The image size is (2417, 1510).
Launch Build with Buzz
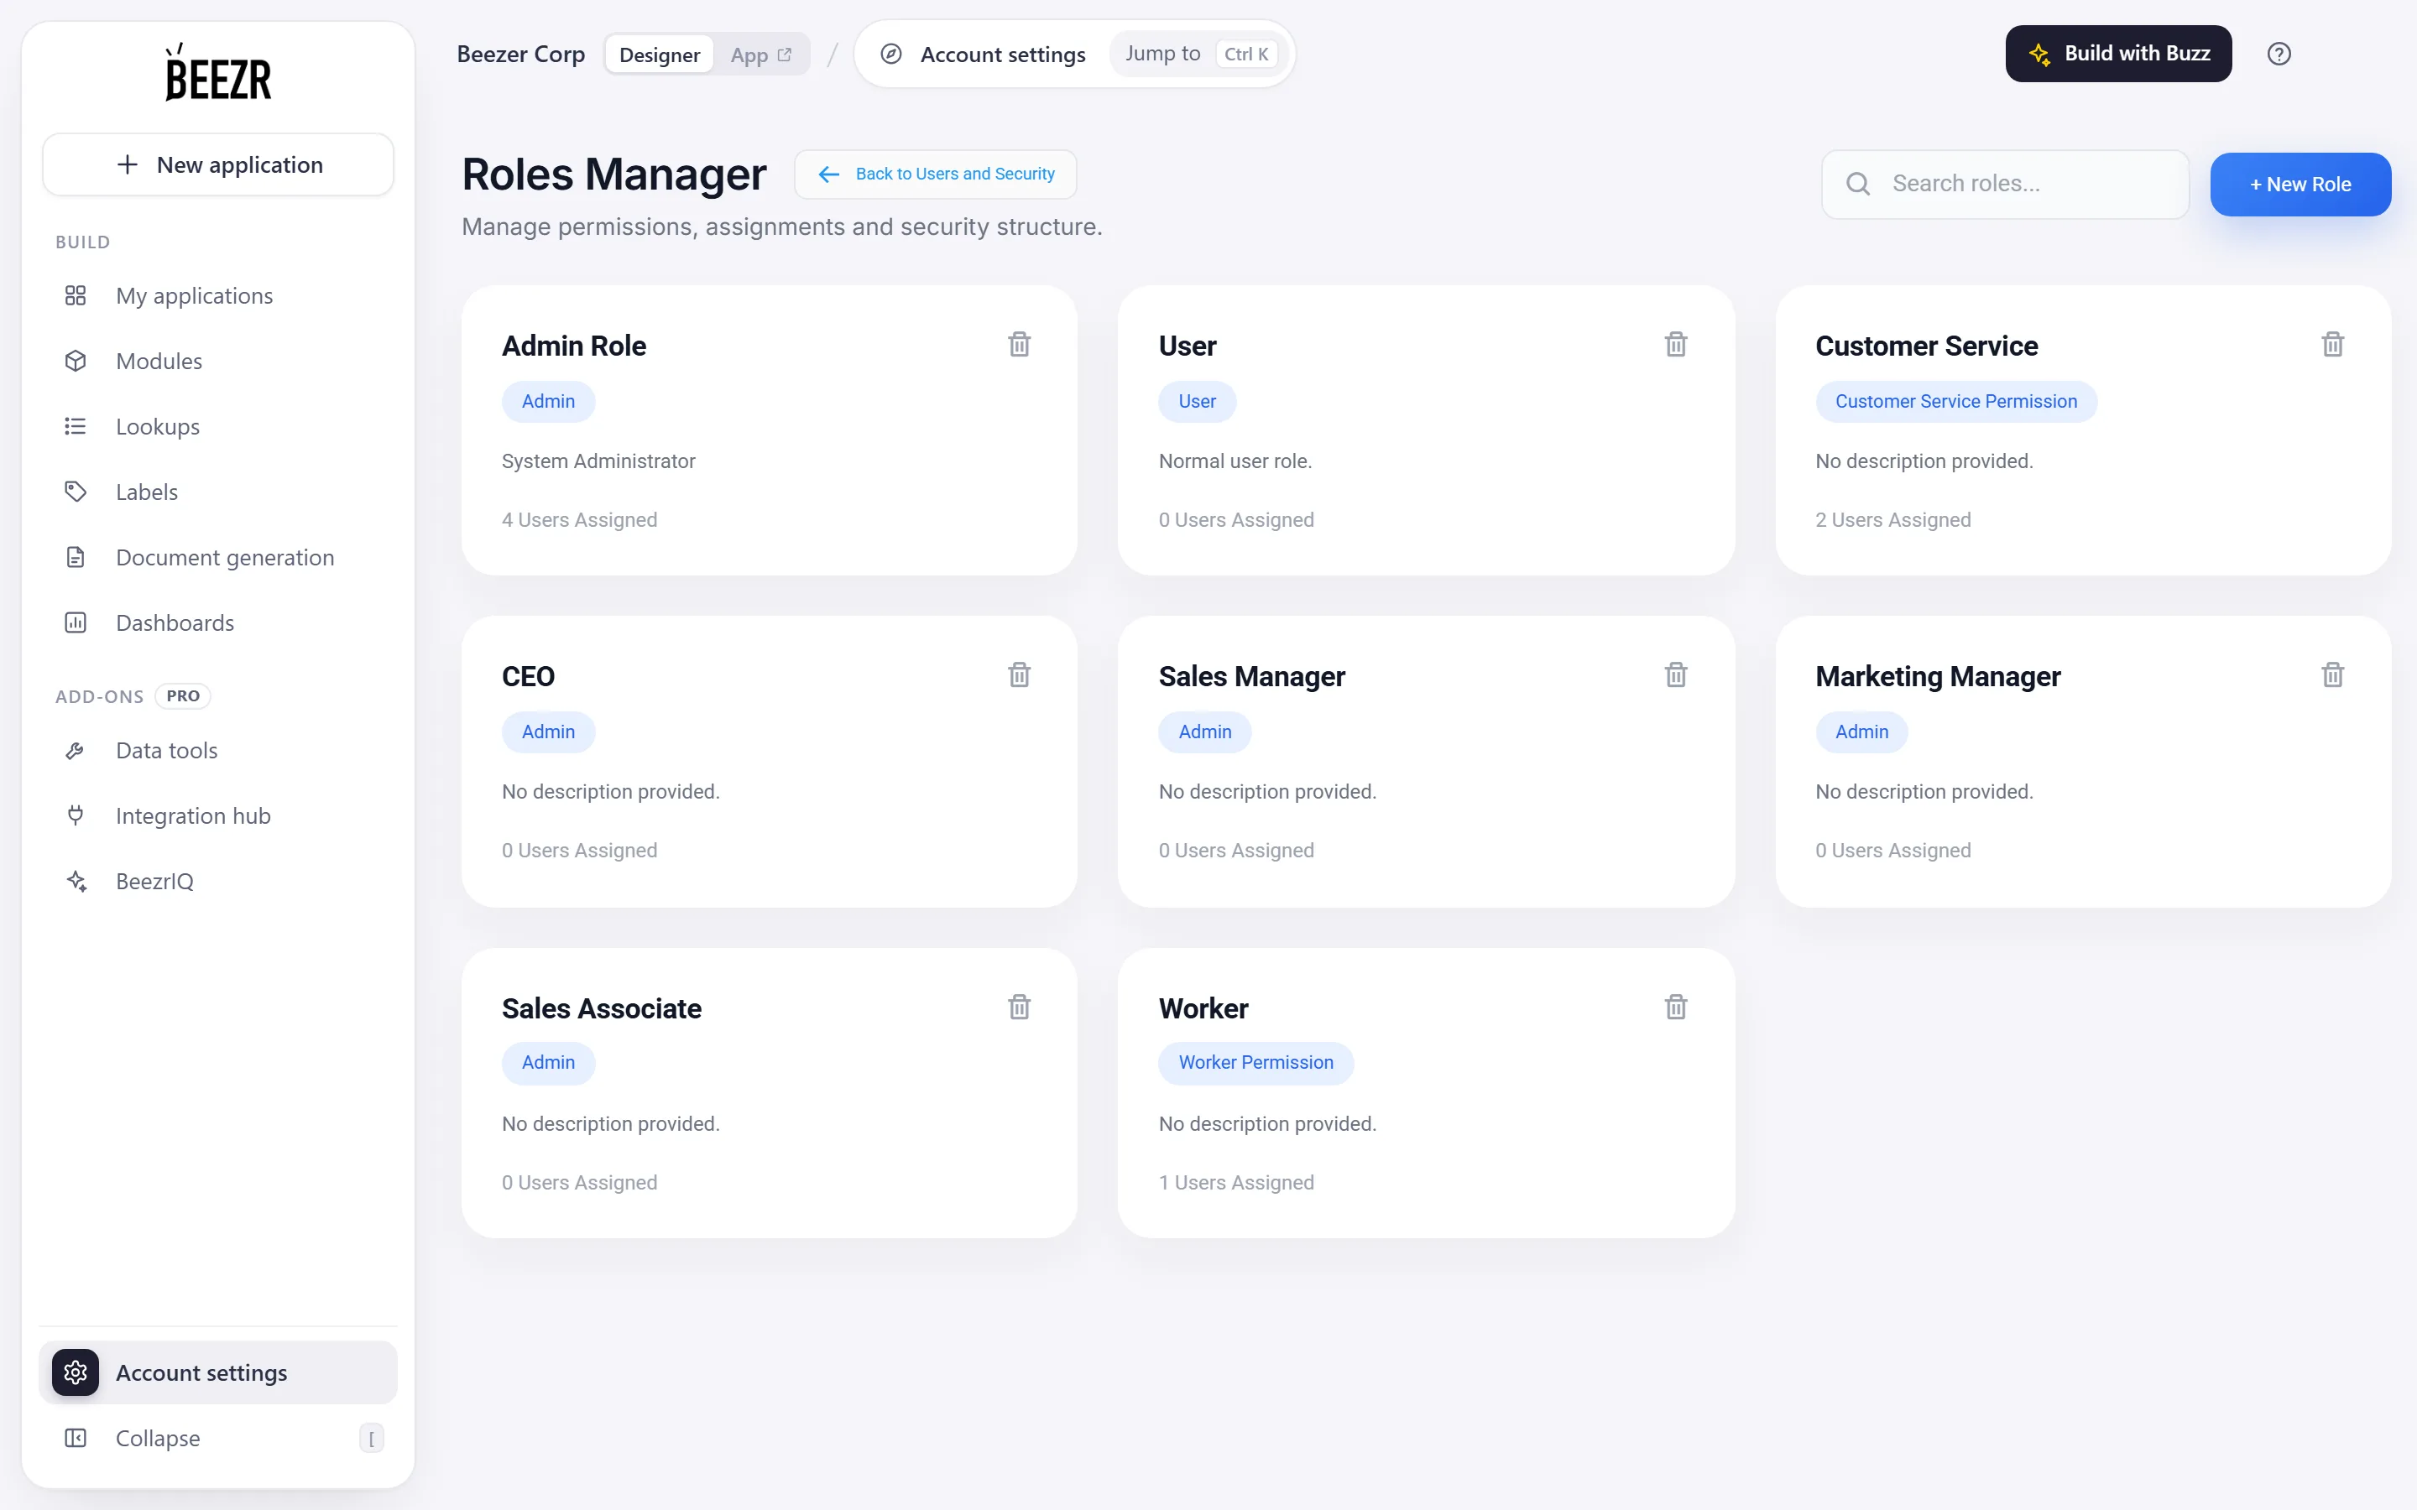(2118, 54)
